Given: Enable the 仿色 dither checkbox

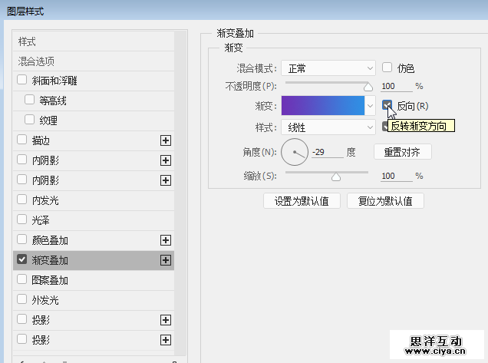Looking at the screenshot, I should coord(387,67).
